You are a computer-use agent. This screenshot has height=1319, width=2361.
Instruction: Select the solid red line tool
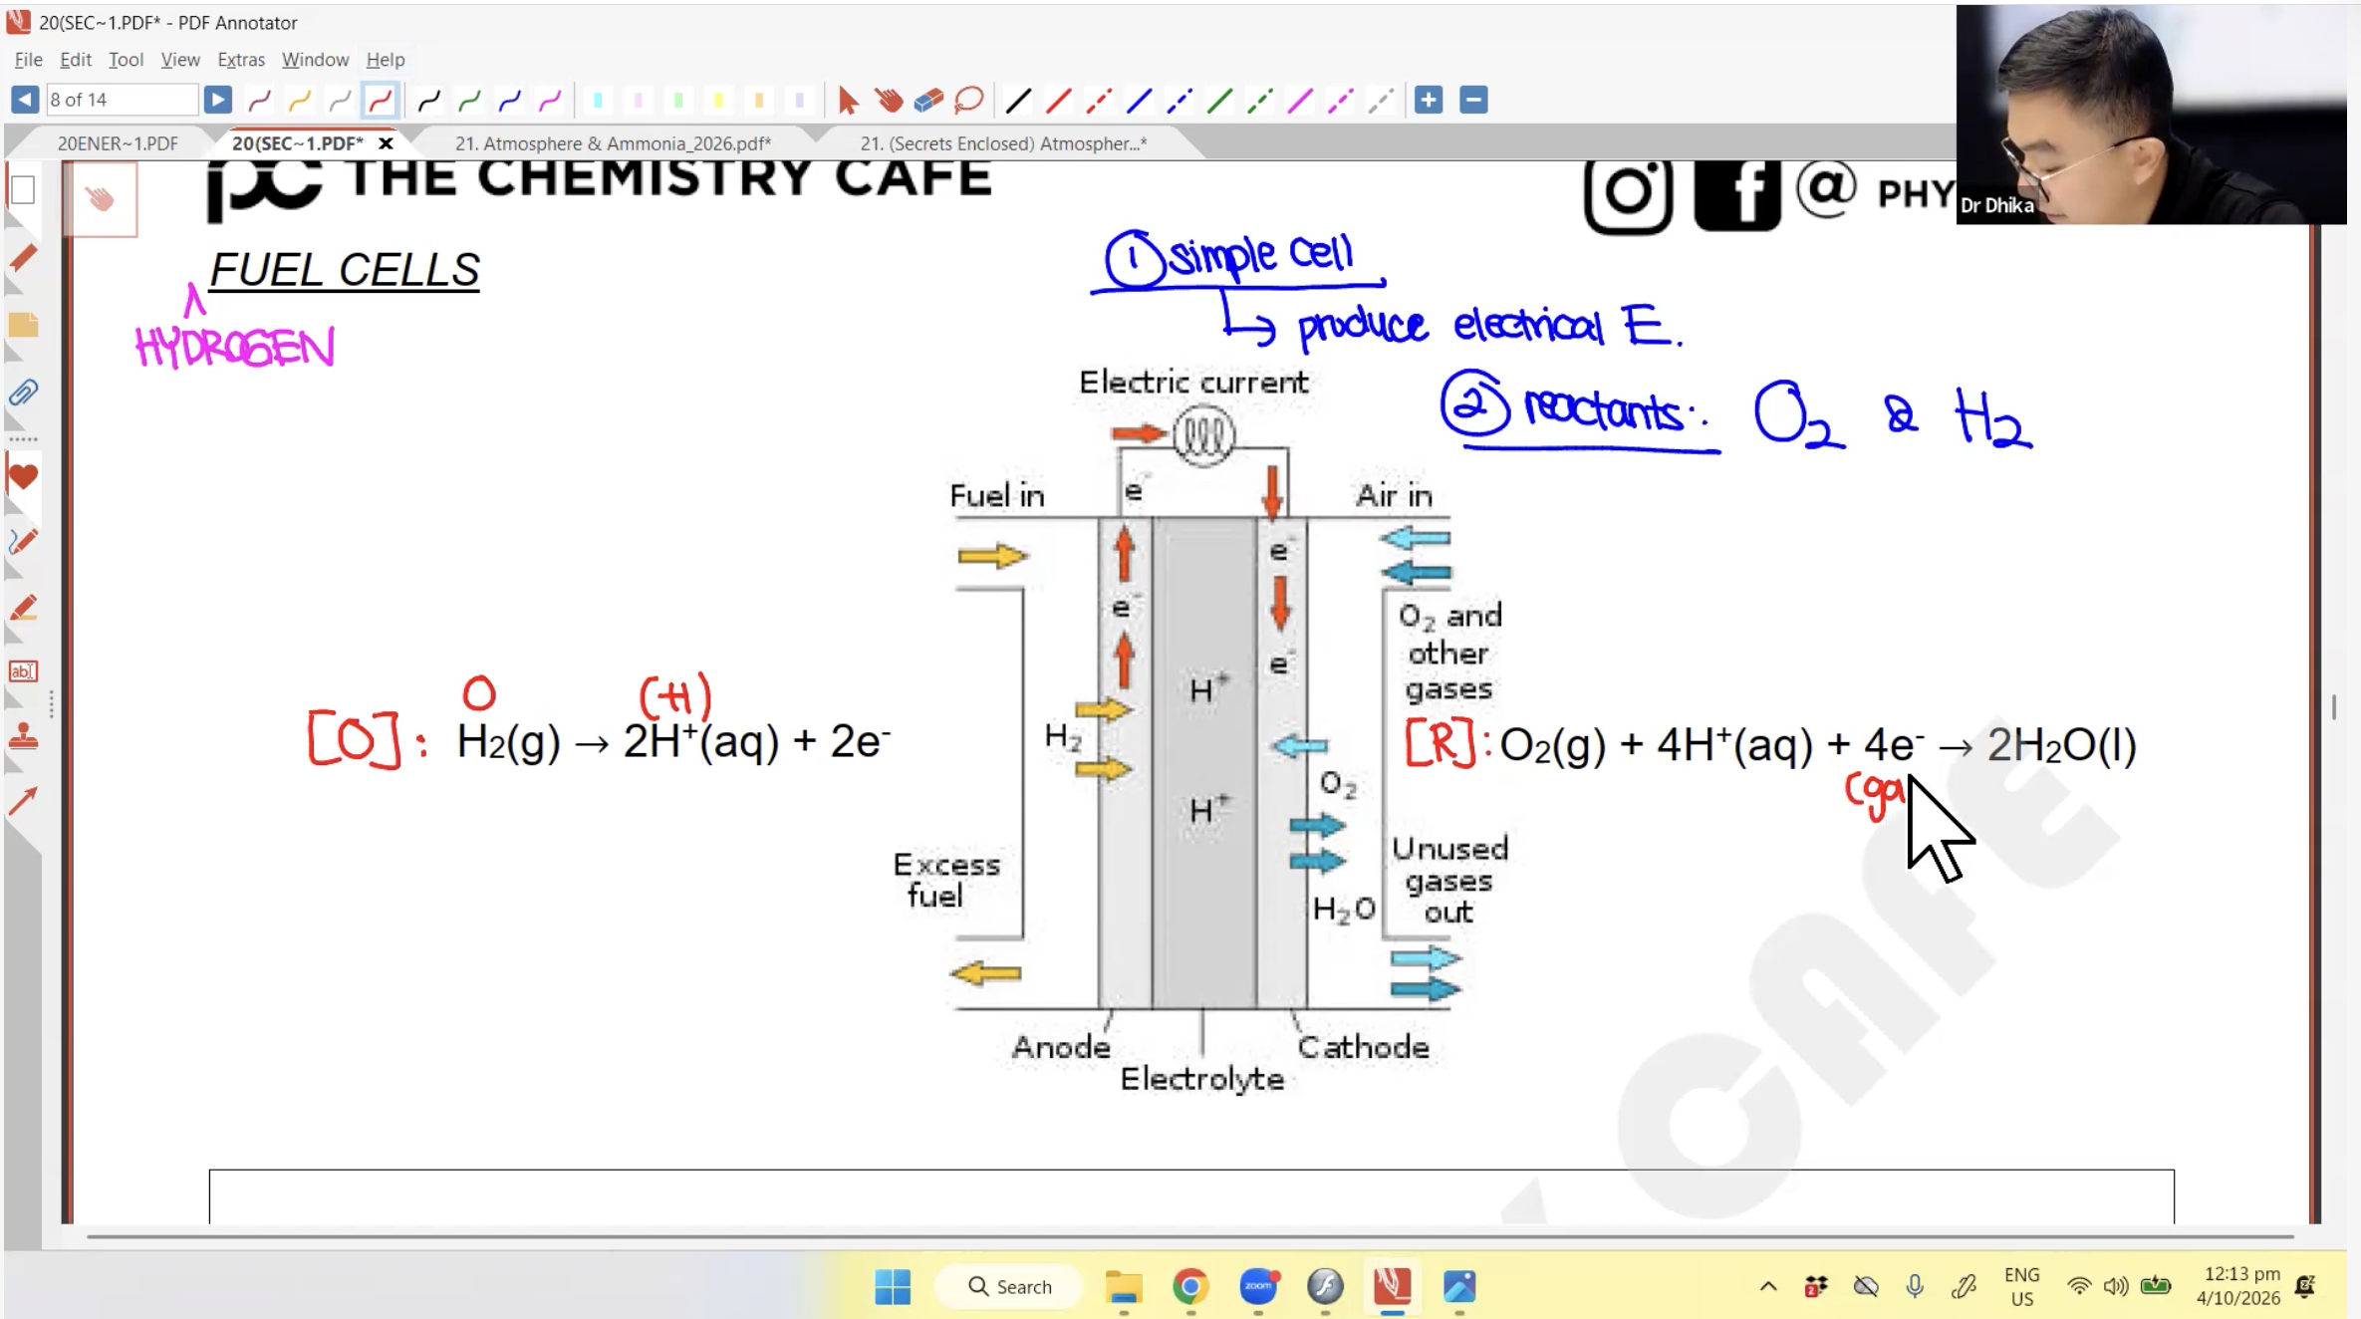pos(1059,100)
